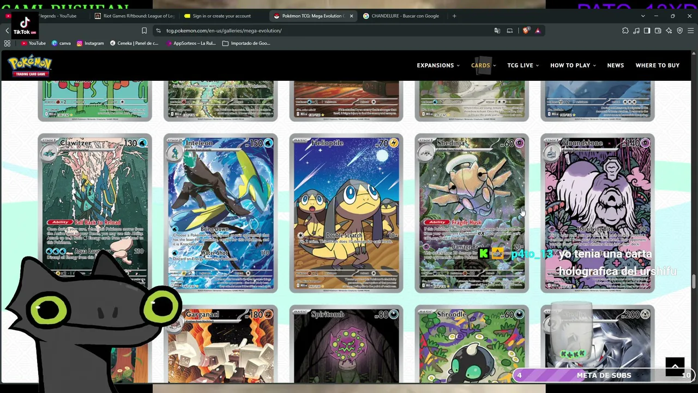The width and height of the screenshot is (698, 393).
Task: Go back with the browser back arrow
Action: [7, 31]
